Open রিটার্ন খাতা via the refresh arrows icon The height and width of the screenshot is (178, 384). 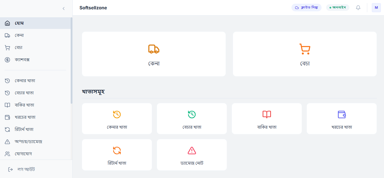117,151
